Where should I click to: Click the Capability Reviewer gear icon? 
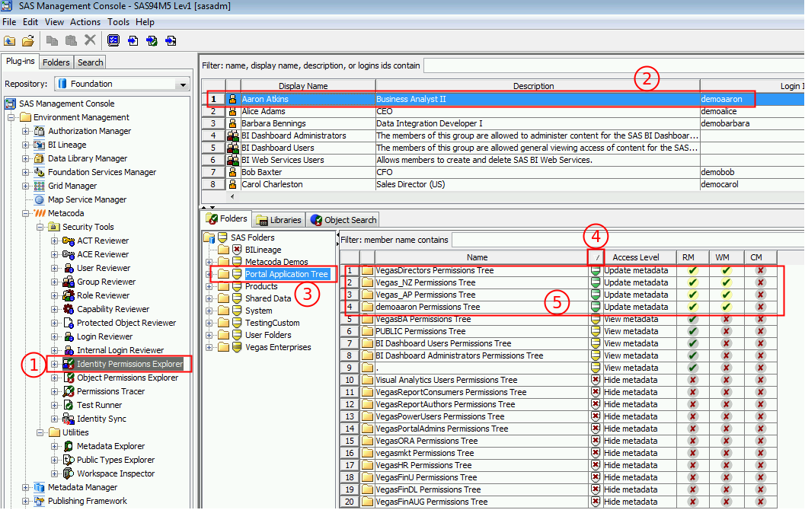69,309
